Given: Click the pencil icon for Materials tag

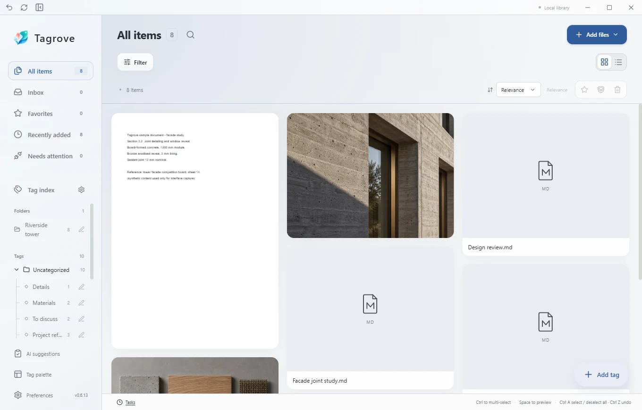Looking at the screenshot, I should [81, 303].
